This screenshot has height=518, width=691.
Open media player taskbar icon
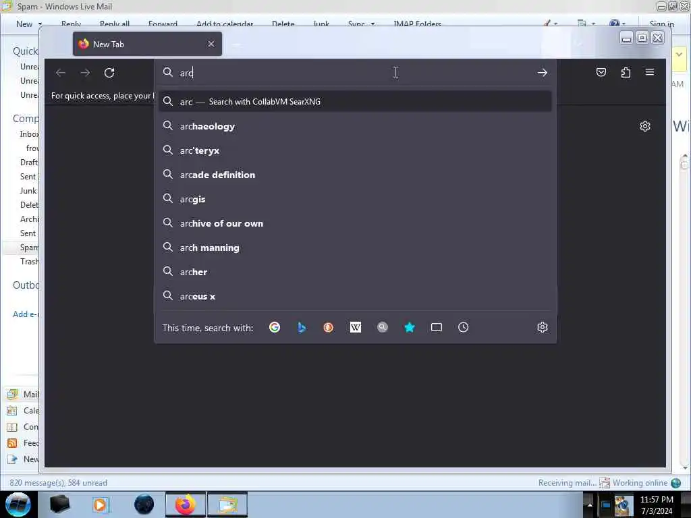[101, 505]
